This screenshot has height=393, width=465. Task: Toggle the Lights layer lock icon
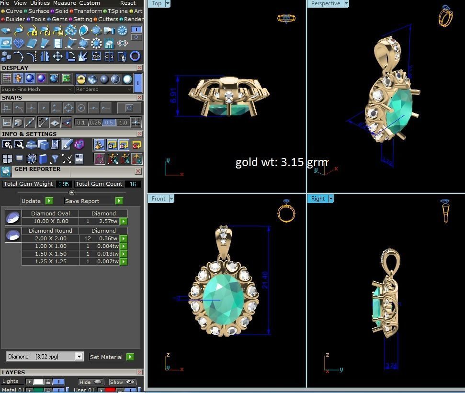click(48, 382)
